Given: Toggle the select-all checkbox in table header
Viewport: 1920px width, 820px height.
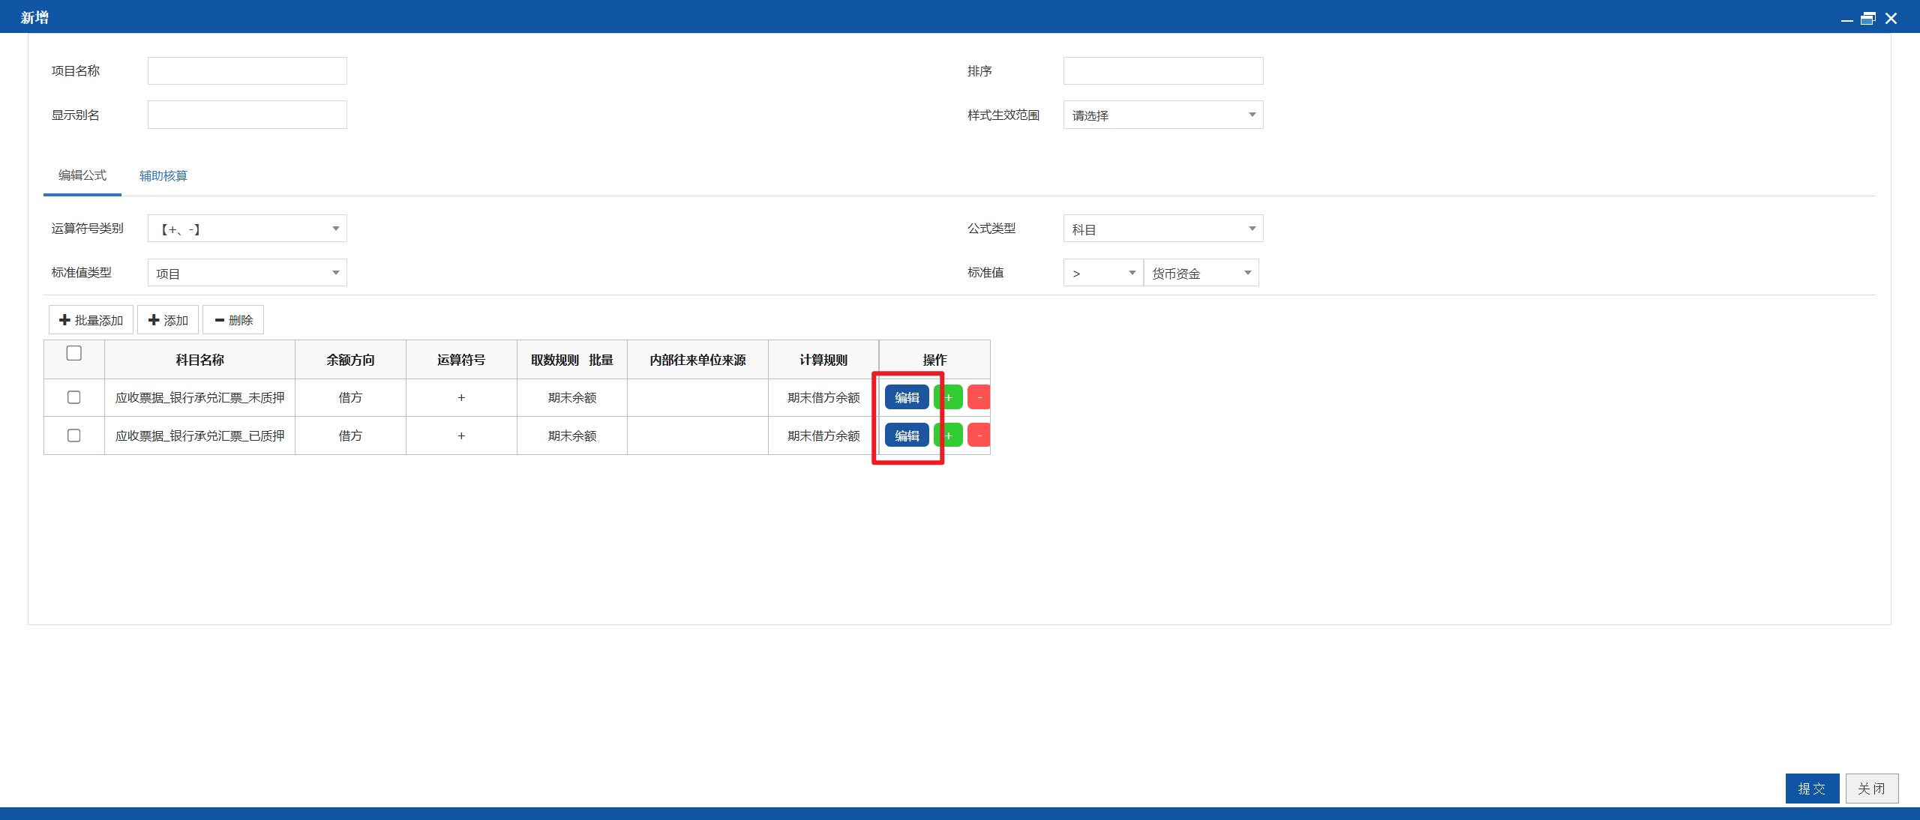Looking at the screenshot, I should click(73, 353).
